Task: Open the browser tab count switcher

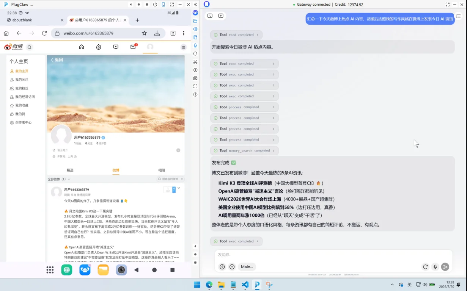Action: pyautogui.click(x=173, y=33)
